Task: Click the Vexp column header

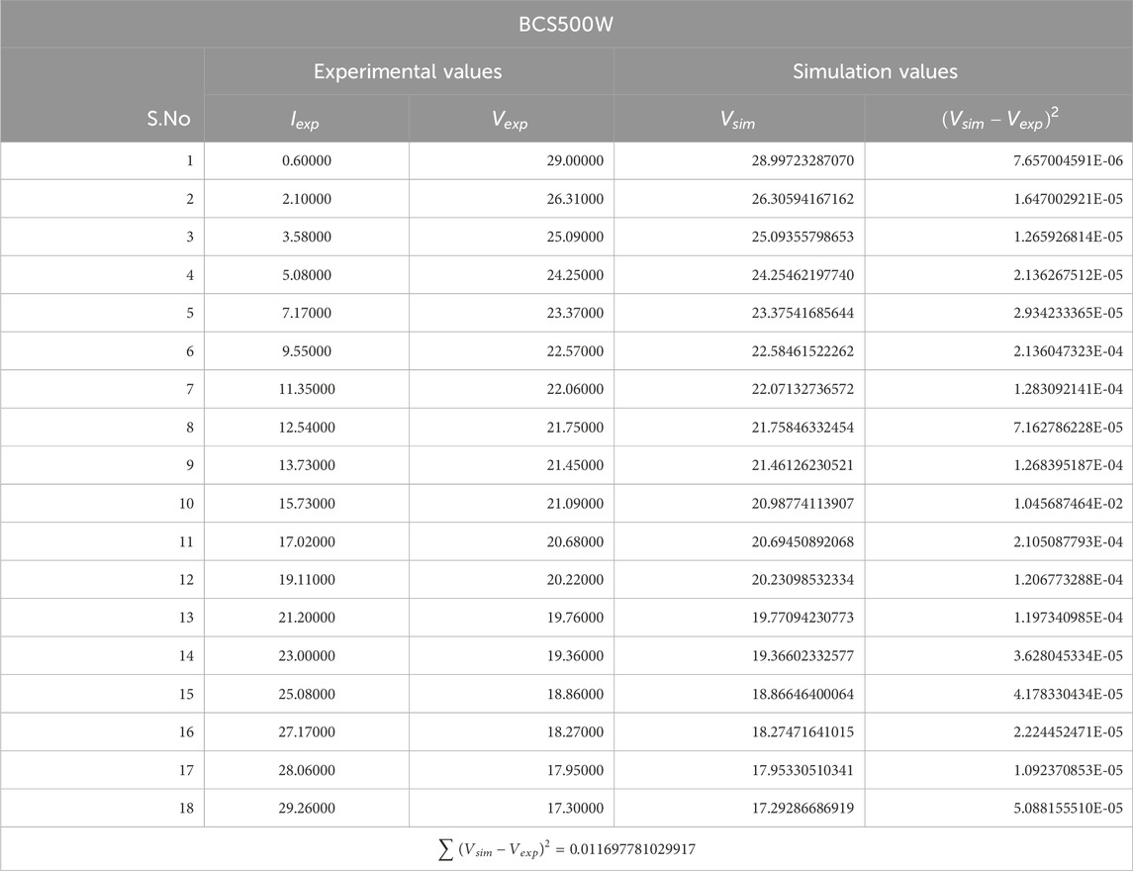Action: click(510, 119)
